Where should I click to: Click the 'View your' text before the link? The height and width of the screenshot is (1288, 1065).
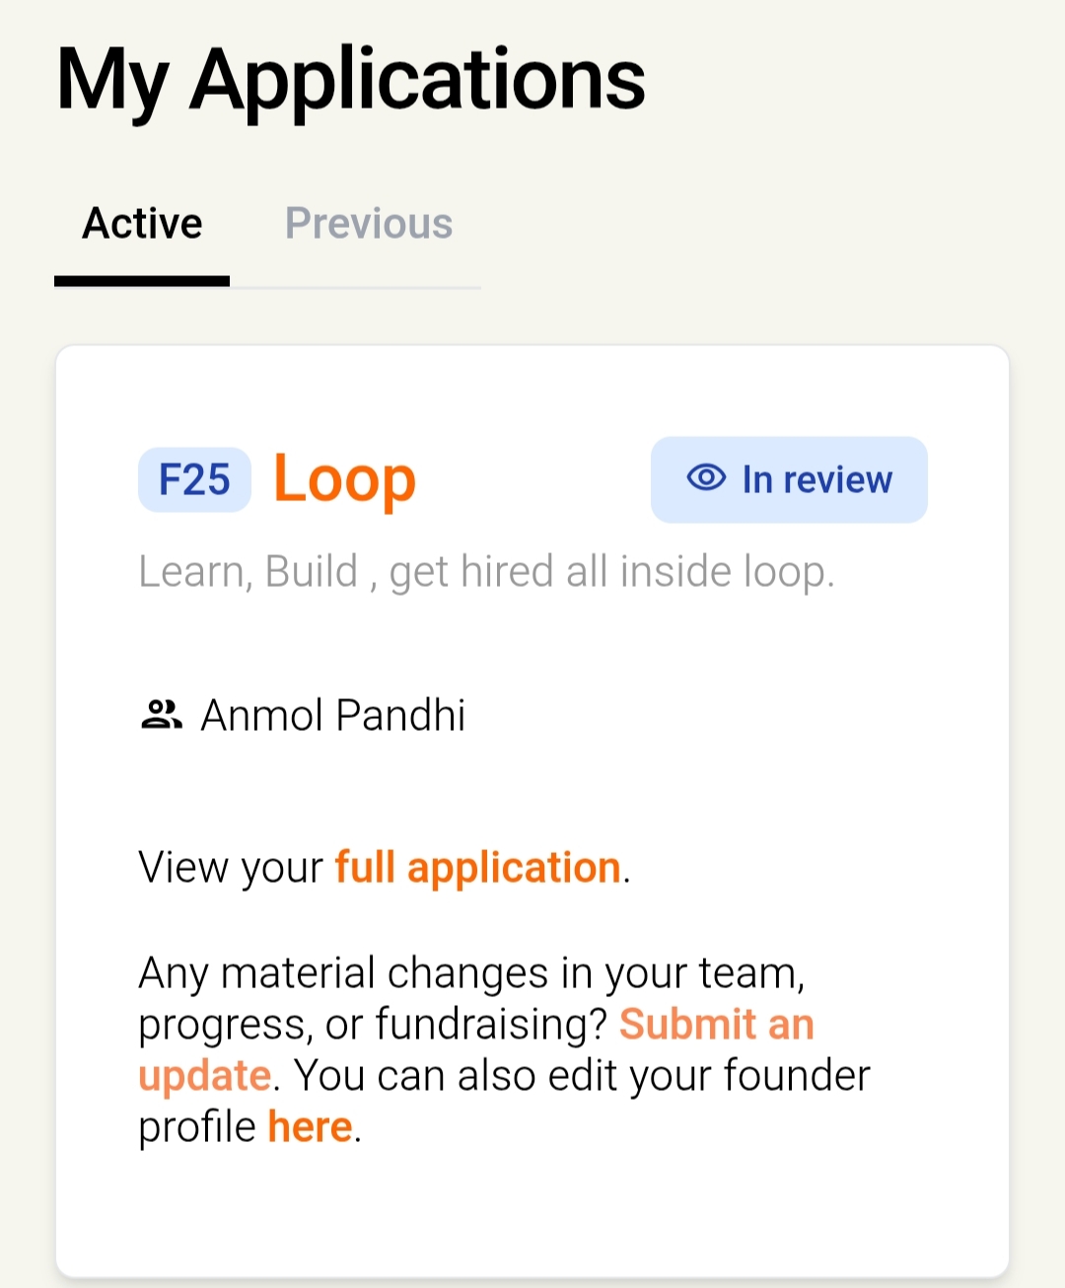pos(231,869)
